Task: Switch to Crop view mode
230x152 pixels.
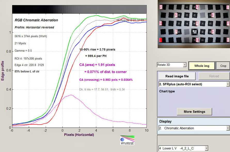Action: pyautogui.click(x=223, y=66)
